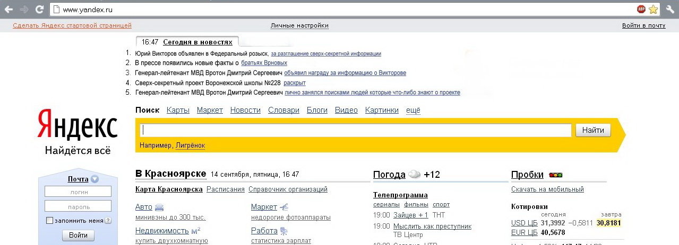Open the В Красноярске heading link

click(x=171, y=174)
